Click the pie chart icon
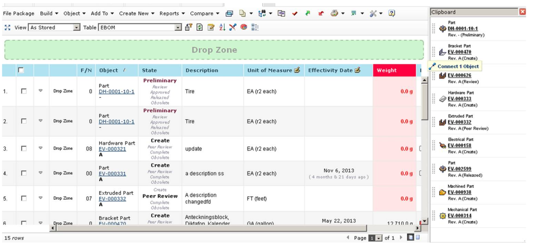Viewport: 534px width, 246px height. coord(244,28)
